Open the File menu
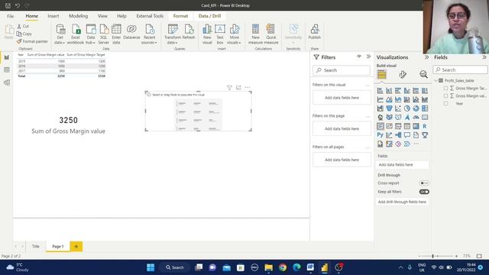The image size is (489, 275). [x=10, y=16]
